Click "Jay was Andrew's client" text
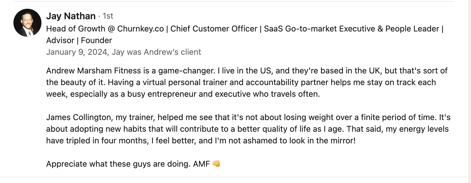The image size is (471, 183). pos(156,52)
